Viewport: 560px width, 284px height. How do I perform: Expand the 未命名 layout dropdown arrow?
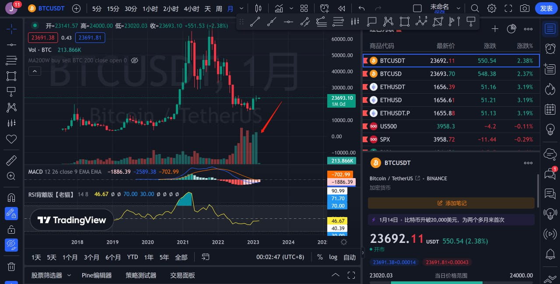[458, 8]
